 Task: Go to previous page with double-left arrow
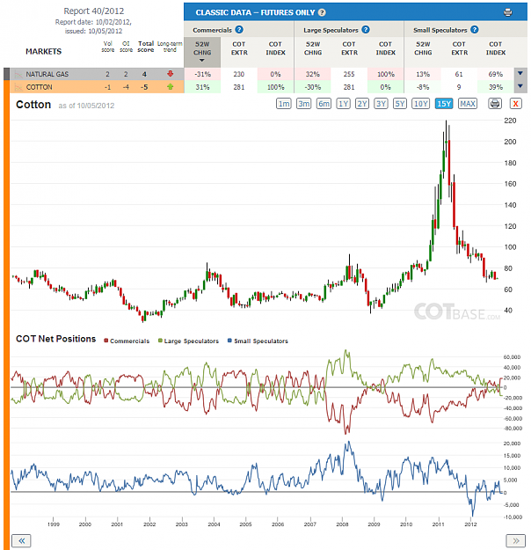[x=21, y=540]
